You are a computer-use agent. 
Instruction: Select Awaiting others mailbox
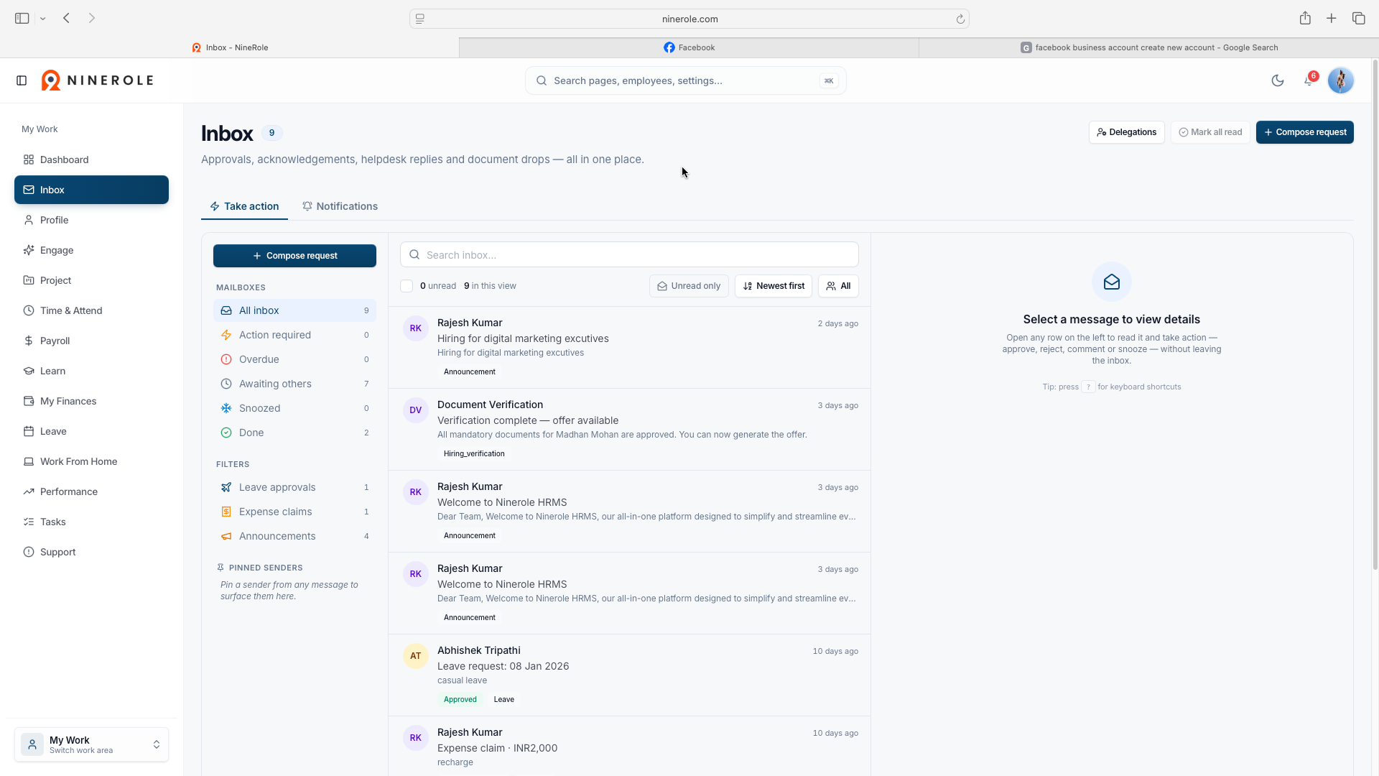pyautogui.click(x=294, y=384)
